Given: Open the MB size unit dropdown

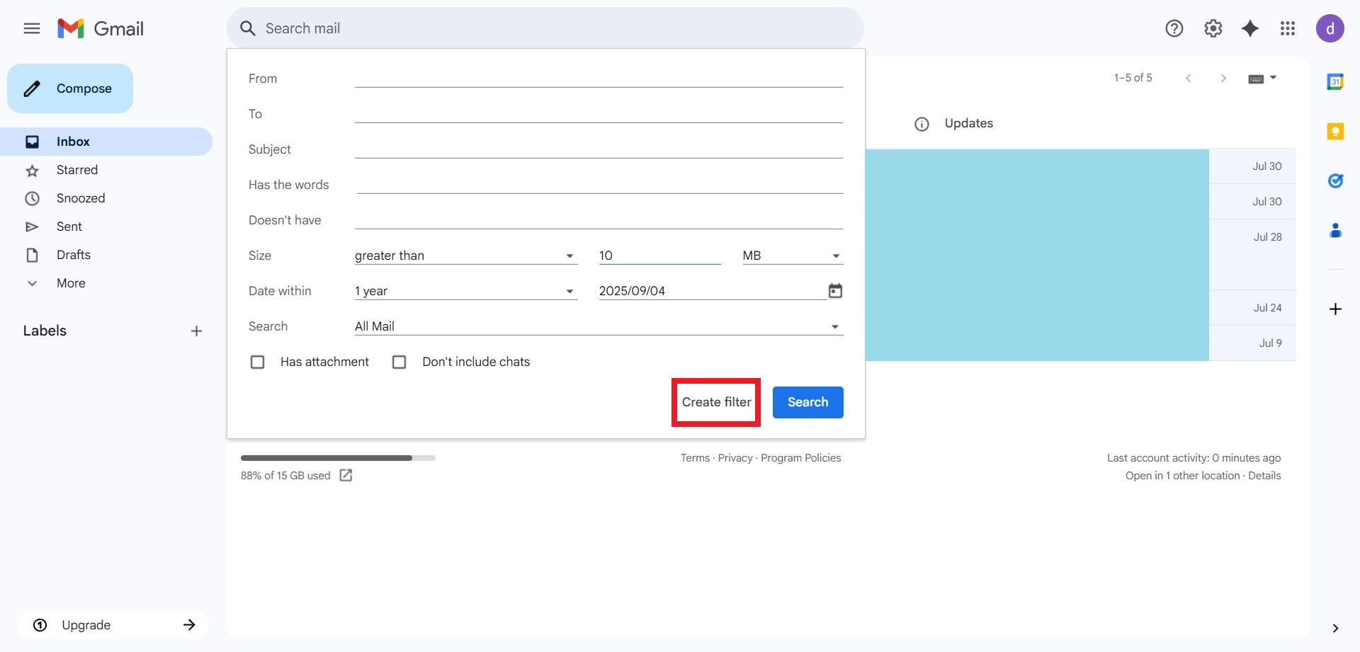Looking at the screenshot, I should [792, 256].
